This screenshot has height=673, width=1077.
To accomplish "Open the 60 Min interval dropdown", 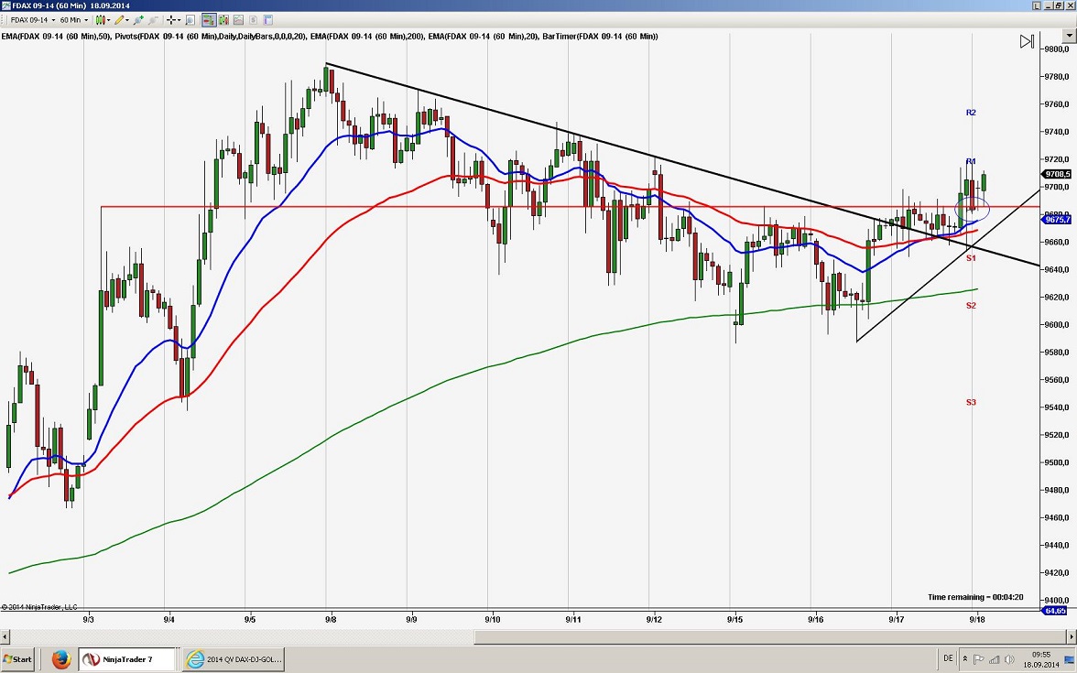I will tap(86, 19).
